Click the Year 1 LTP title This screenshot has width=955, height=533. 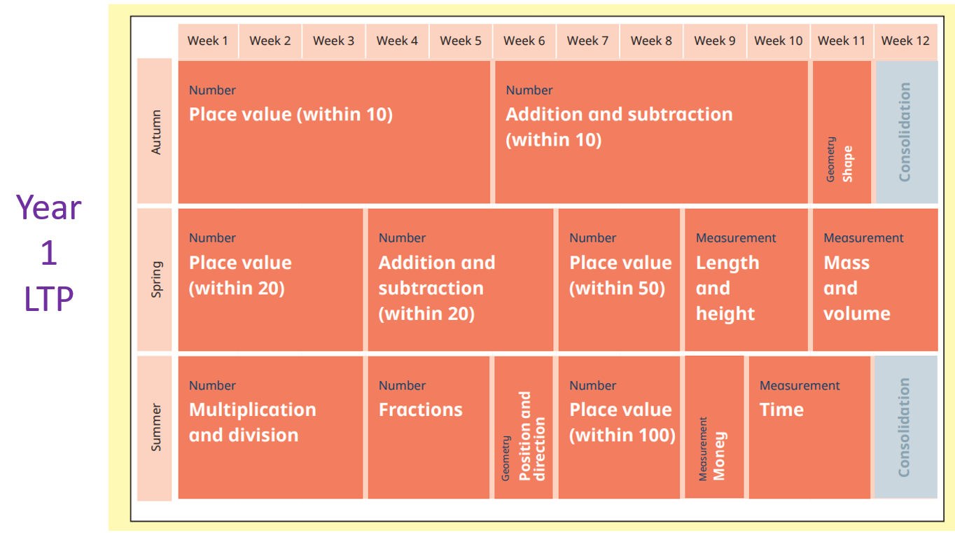(x=49, y=254)
